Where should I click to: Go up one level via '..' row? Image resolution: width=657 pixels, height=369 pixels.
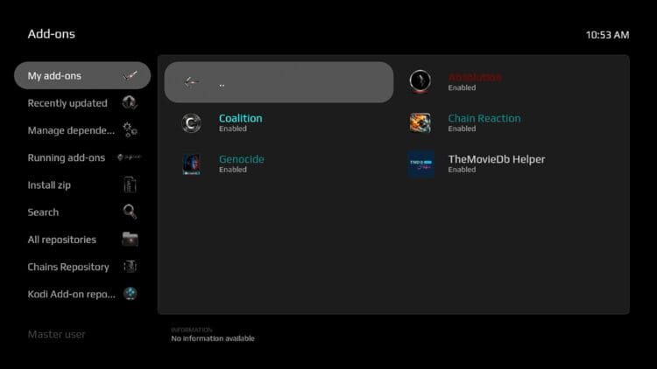point(279,82)
